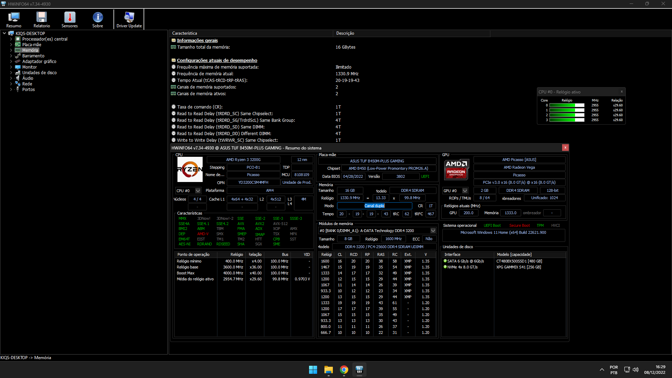Click the HWiNFO icon in the taskbar
The width and height of the screenshot is (672, 378).
(359, 370)
